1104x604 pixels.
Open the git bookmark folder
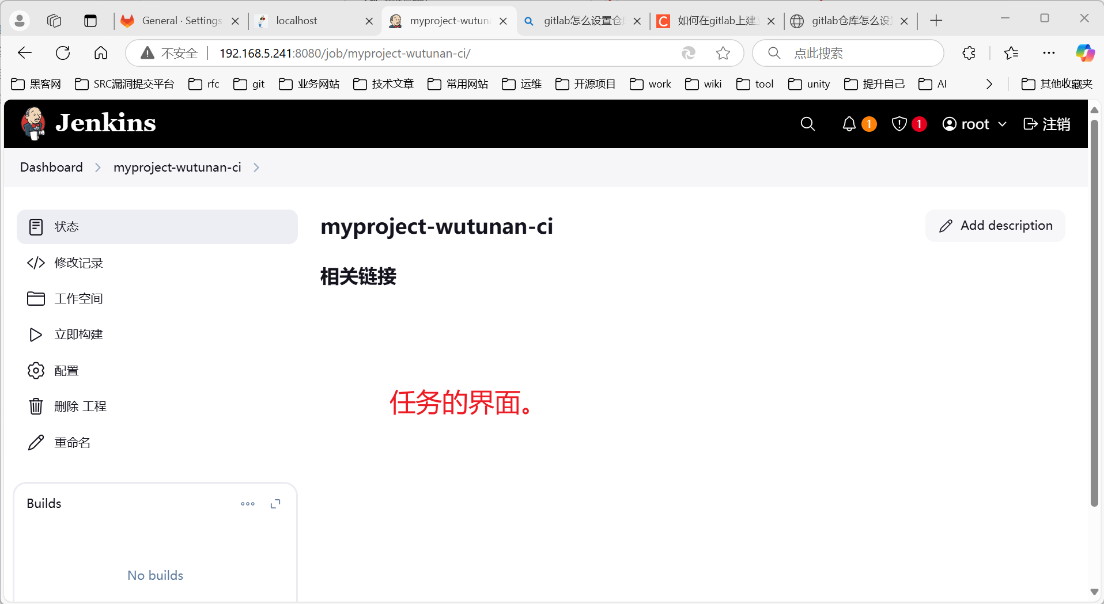249,84
